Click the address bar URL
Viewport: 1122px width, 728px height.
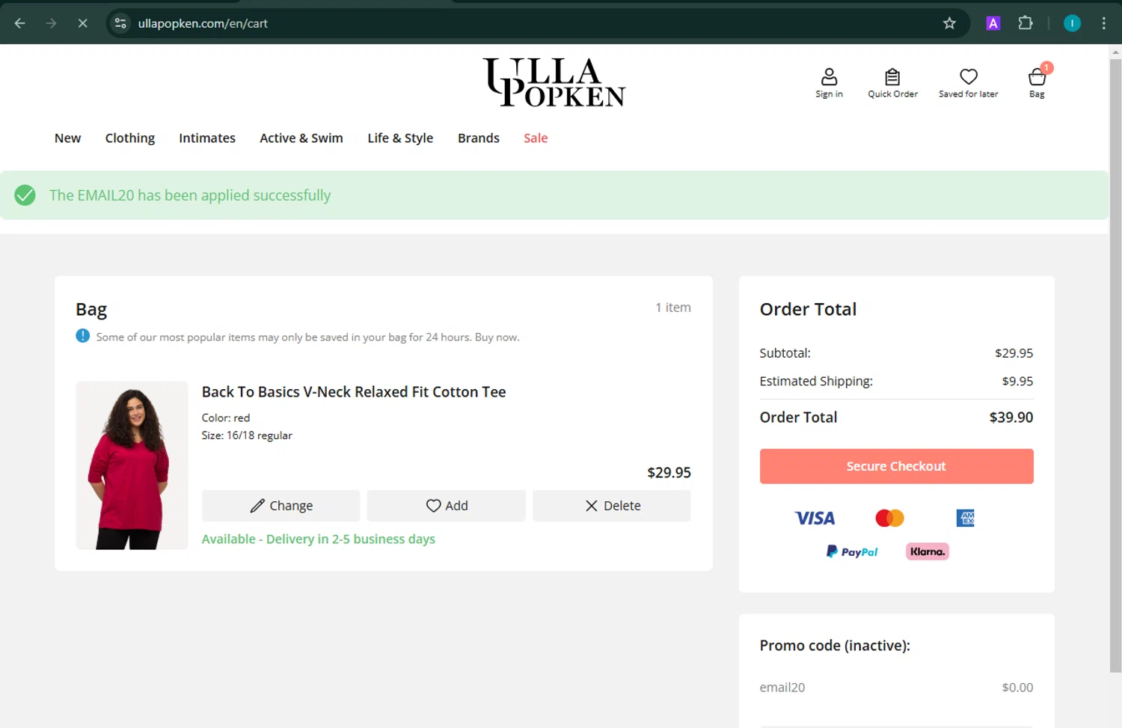[203, 23]
